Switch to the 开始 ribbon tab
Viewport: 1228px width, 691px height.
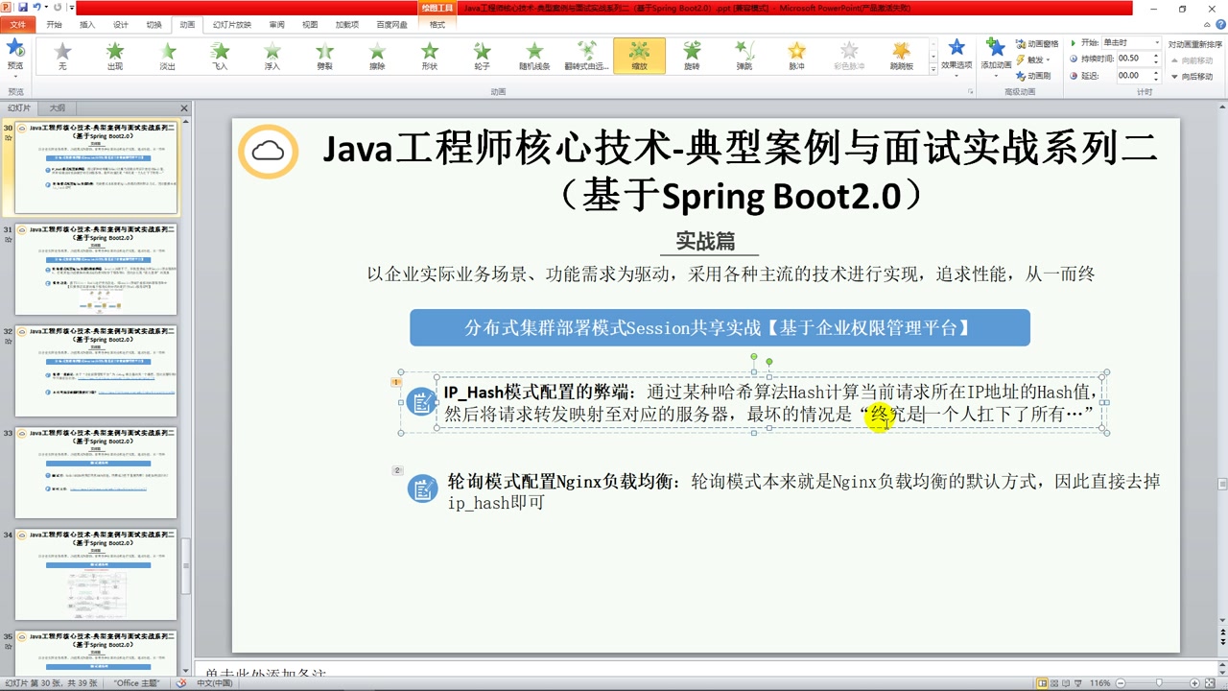pyautogui.click(x=54, y=25)
